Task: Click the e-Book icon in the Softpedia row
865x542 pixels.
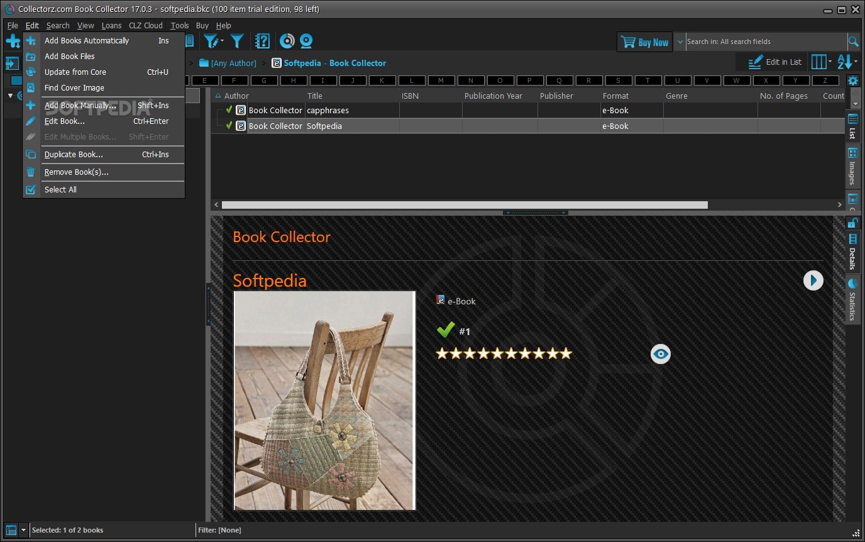Action: tap(241, 126)
